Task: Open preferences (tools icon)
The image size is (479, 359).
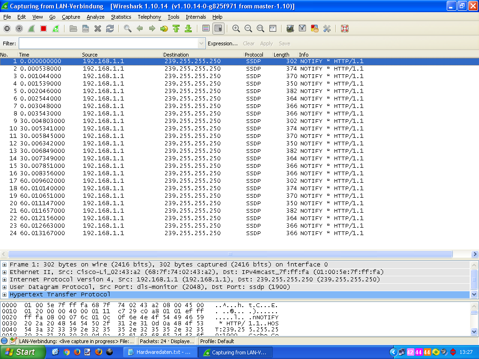Action: pyautogui.click(x=327, y=29)
